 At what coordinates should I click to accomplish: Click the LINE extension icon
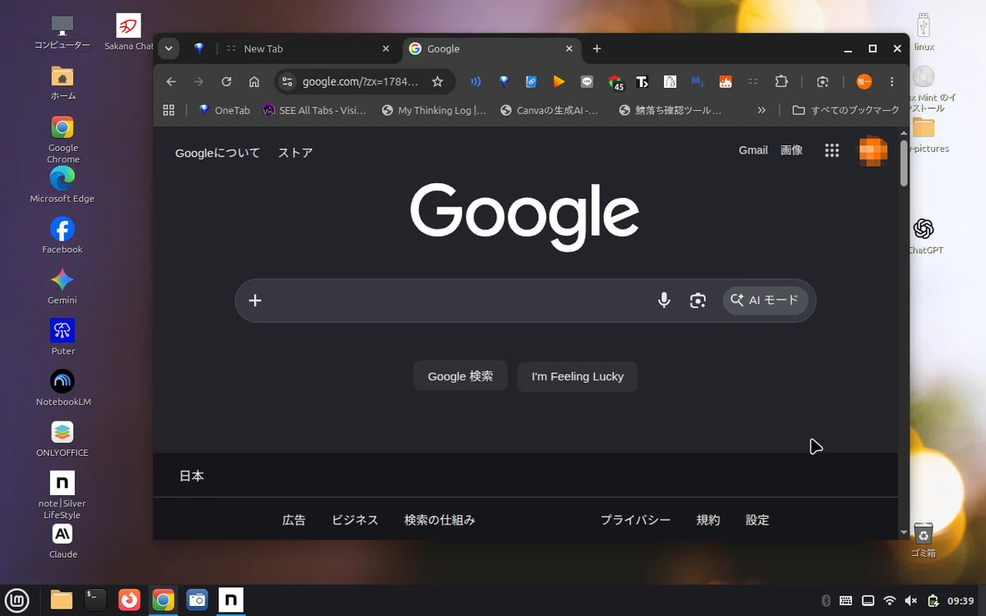[x=587, y=81]
